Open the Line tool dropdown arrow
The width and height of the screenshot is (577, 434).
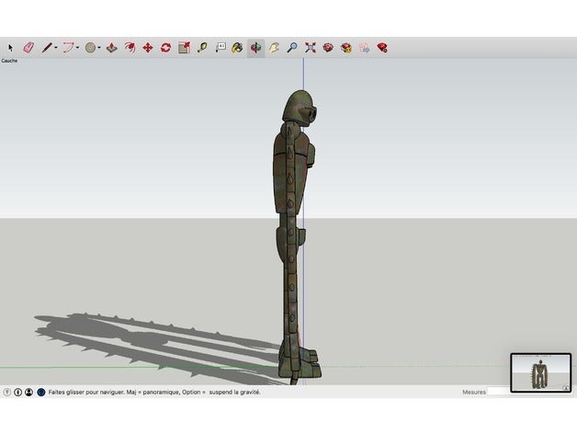56,47
